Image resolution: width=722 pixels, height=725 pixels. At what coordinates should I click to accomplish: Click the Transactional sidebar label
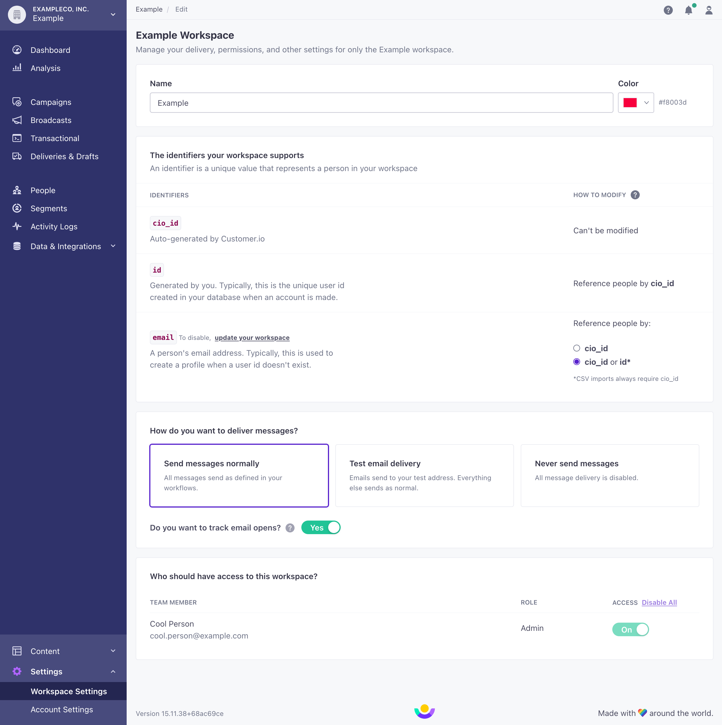55,138
